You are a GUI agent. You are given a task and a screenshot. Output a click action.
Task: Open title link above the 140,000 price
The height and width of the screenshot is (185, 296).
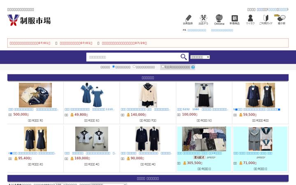(x=146, y=109)
